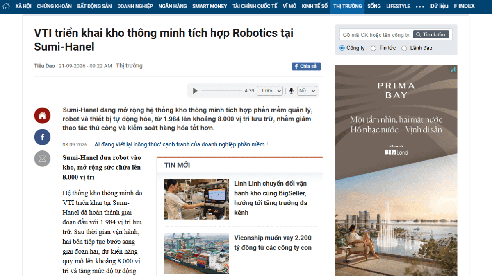Open the Thị trường category link under headline
The image size is (492, 276).
[x=129, y=66]
